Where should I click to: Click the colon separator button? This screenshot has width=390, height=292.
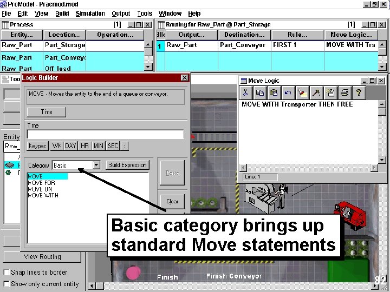(125, 146)
